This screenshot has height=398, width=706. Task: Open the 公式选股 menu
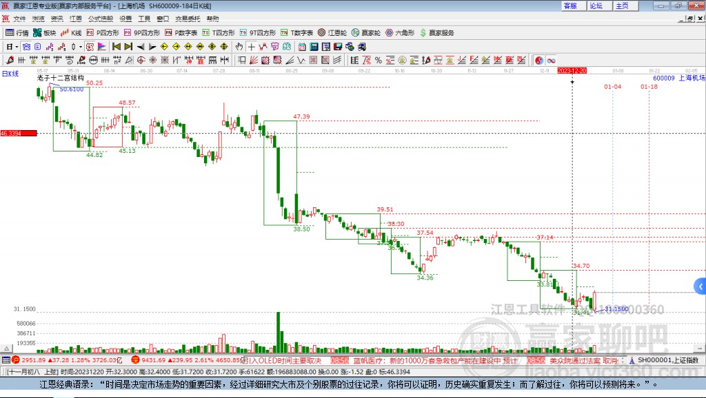click(x=101, y=19)
